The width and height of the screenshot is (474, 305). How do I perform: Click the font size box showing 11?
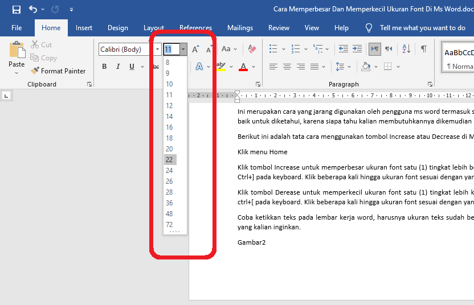(171, 50)
